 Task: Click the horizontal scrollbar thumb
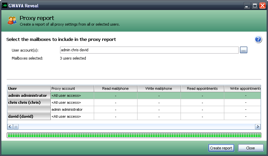pyautogui.click(x=16, y=127)
